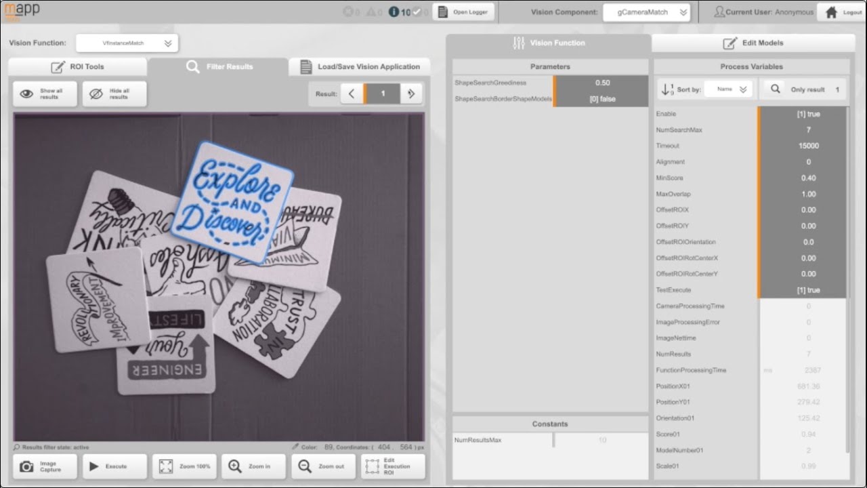Click the PositionY01 row label
The width and height of the screenshot is (867, 488).
[673, 402]
